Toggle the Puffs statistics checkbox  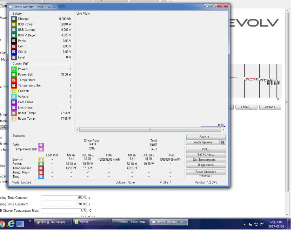41,145
